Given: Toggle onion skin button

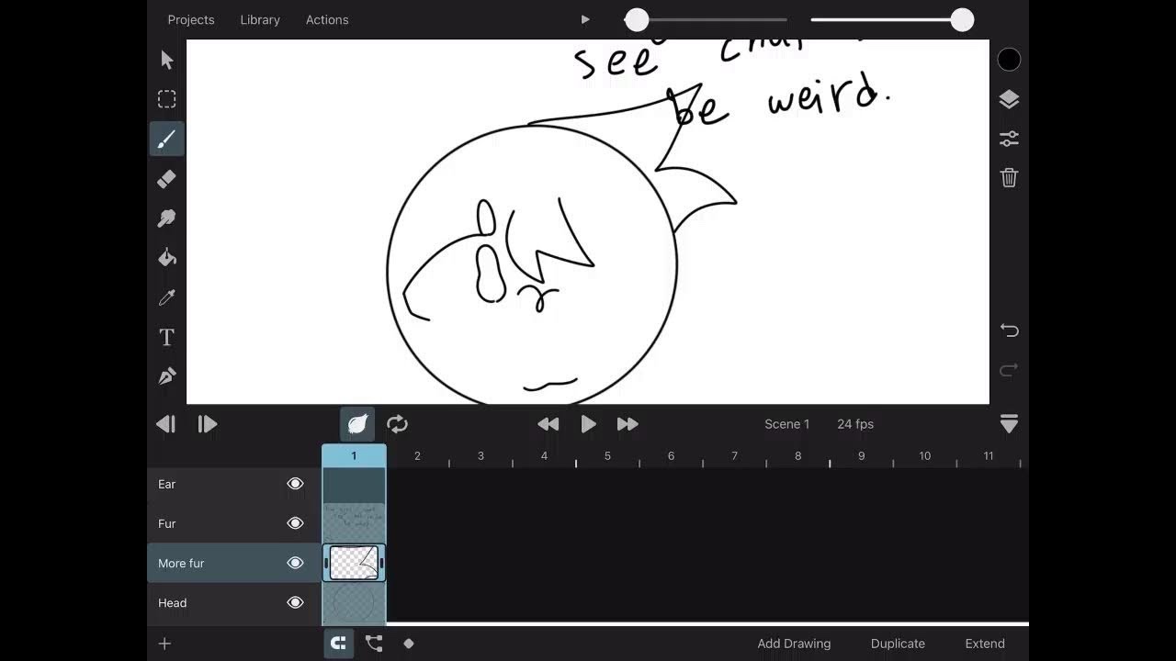Looking at the screenshot, I should click(x=357, y=424).
